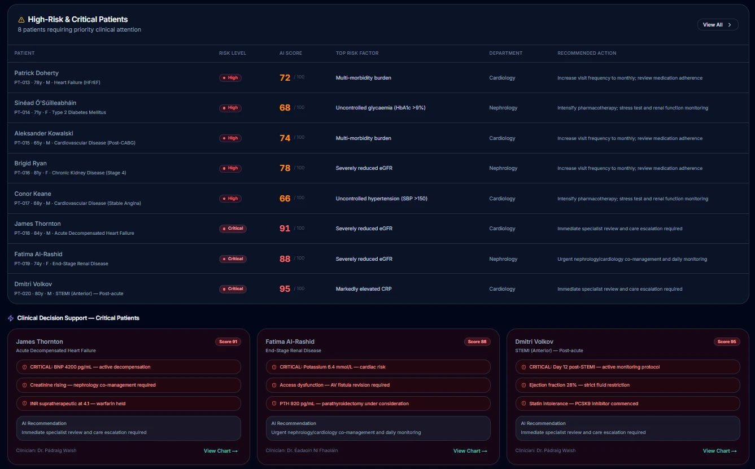
Task: Open the View All patients button
Action: pos(718,25)
